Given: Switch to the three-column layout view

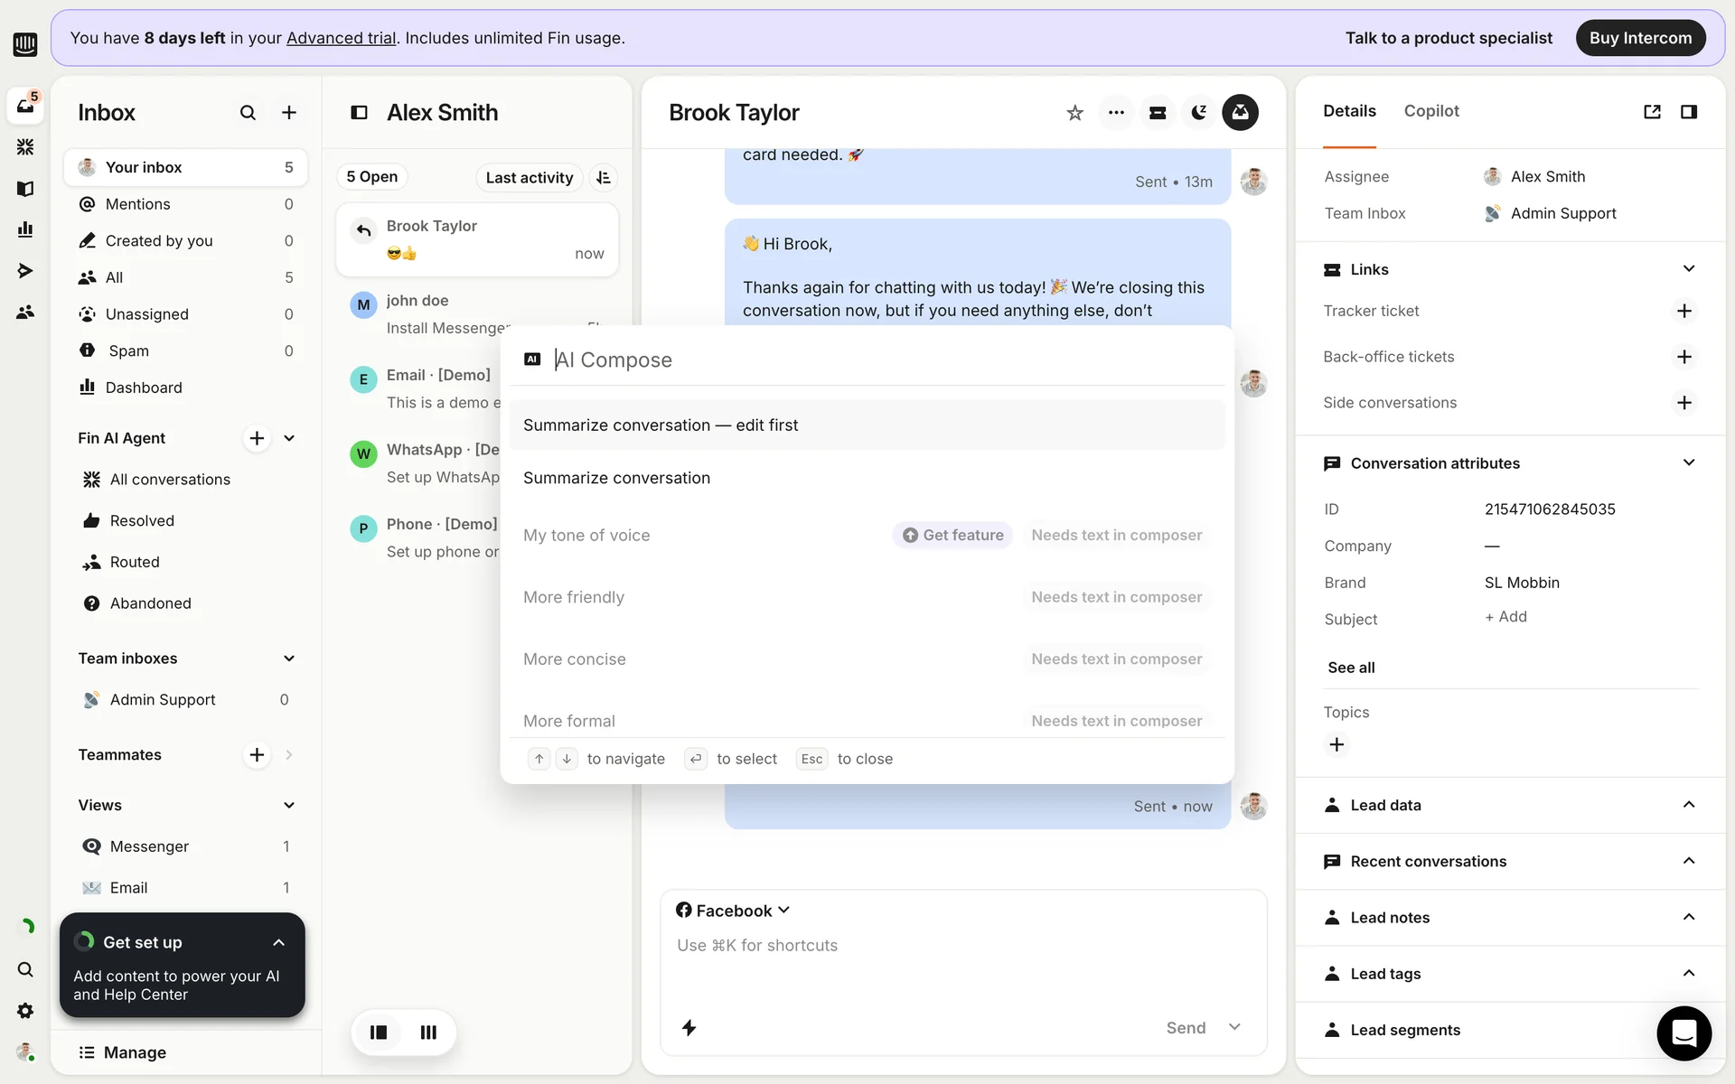Looking at the screenshot, I should [428, 1032].
